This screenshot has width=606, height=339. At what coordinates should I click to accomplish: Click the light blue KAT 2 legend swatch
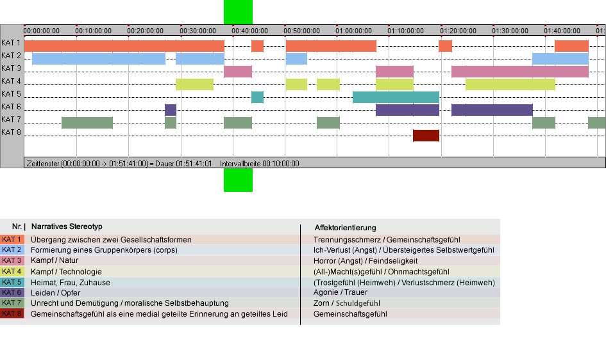(x=12, y=250)
